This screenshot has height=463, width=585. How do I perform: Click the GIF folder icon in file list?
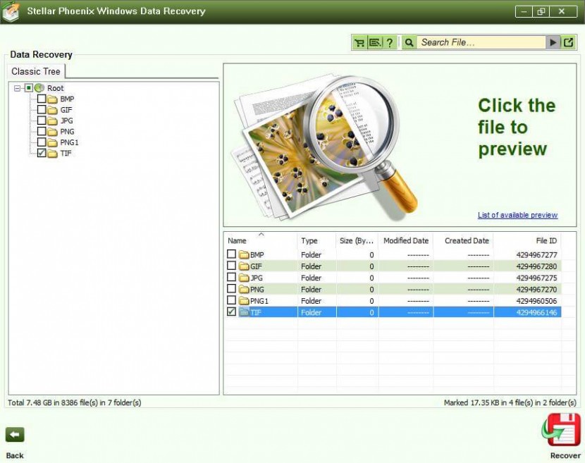tap(244, 266)
